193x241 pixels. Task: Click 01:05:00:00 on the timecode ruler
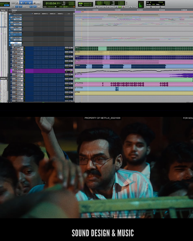coord(140,10)
